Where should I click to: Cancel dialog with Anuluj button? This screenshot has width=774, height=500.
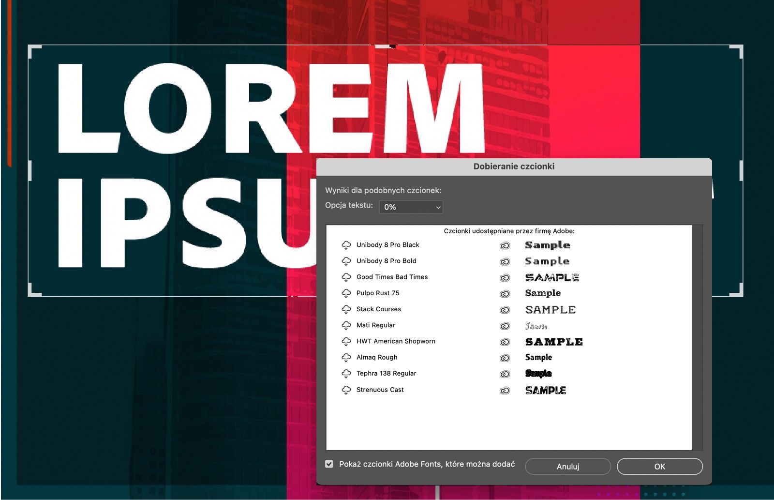point(568,467)
